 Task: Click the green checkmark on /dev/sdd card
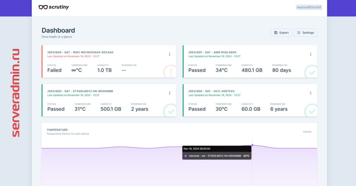pyautogui.click(x=171, y=110)
